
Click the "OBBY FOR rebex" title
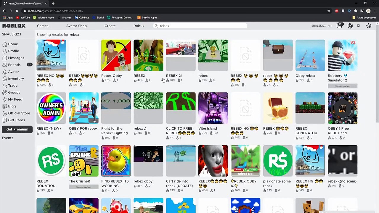pyautogui.click(x=83, y=128)
